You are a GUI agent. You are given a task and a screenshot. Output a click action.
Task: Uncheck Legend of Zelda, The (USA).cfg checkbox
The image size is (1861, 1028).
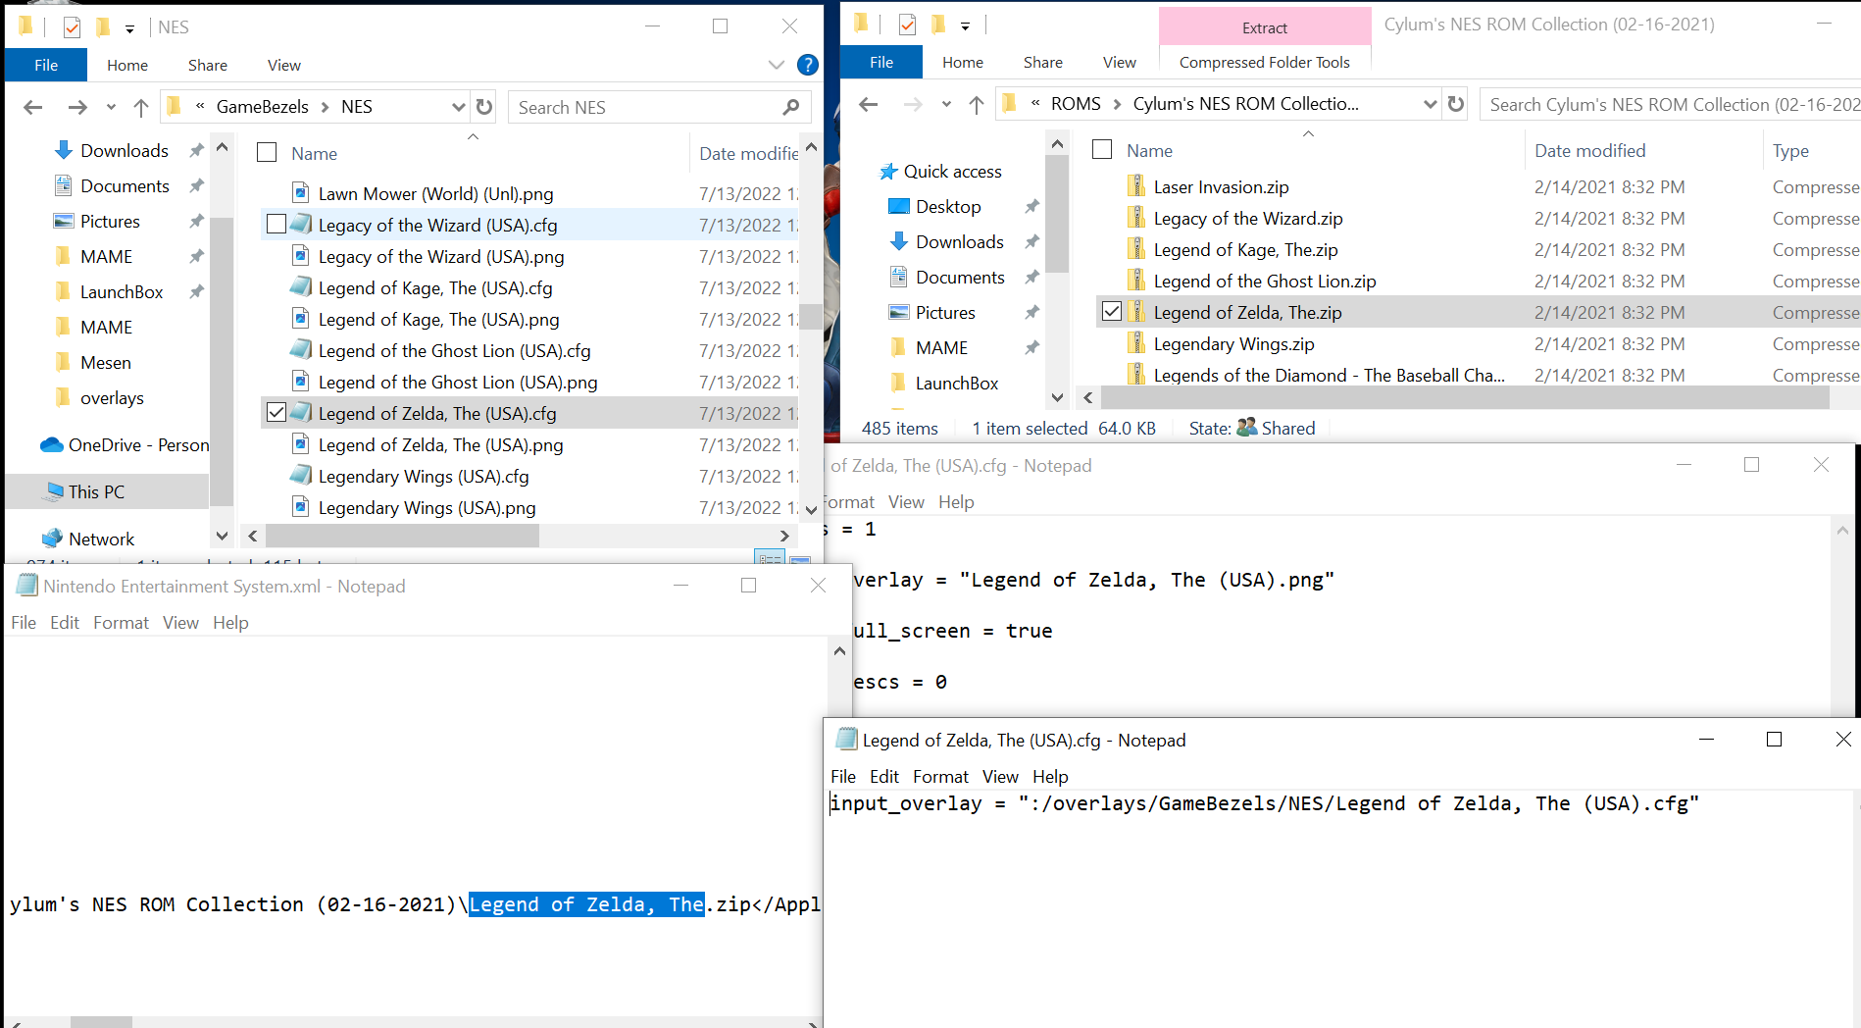(277, 412)
